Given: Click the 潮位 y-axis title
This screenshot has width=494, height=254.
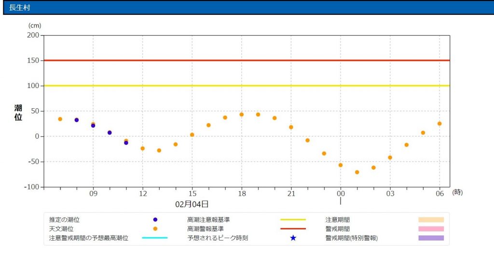Looking at the screenshot, I should [18, 113].
